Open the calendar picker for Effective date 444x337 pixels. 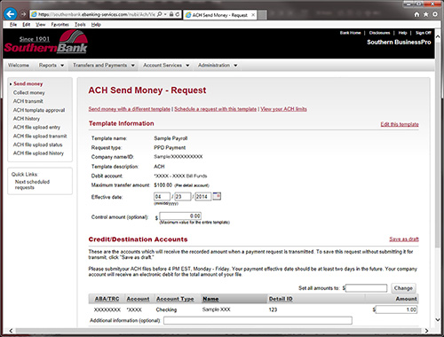tap(217, 196)
